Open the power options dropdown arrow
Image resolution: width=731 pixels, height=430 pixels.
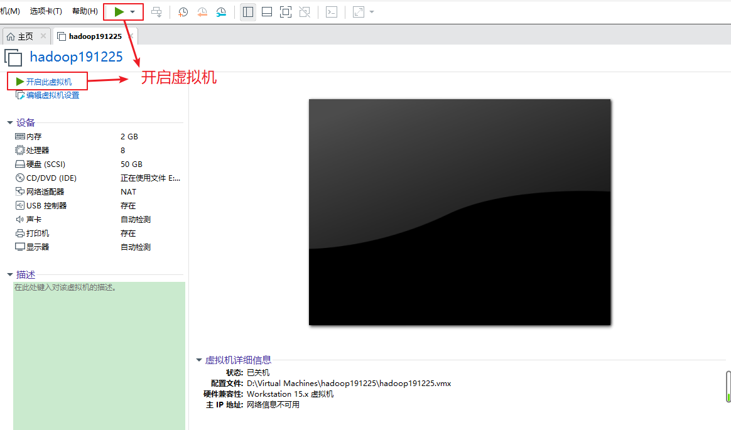point(133,12)
